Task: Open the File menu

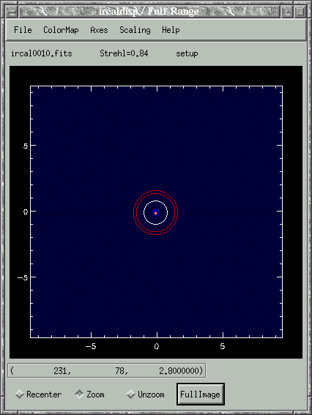Action: coord(23,30)
